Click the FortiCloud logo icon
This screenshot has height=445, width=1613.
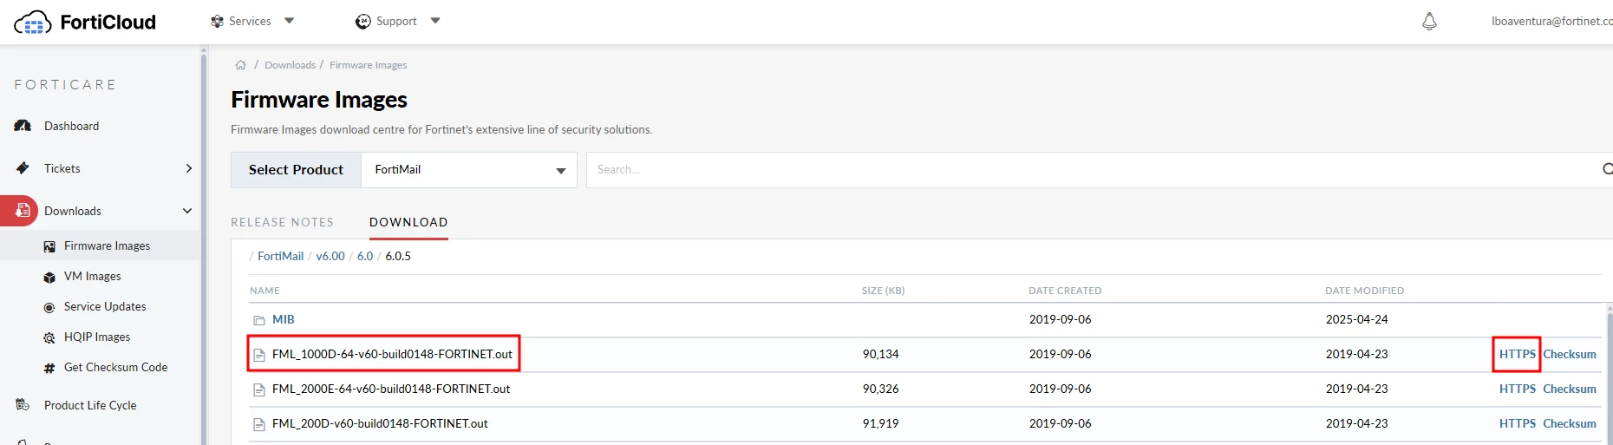point(33,23)
